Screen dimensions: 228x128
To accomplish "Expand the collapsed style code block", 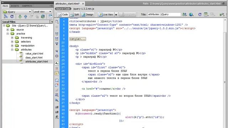I will [78, 39].
